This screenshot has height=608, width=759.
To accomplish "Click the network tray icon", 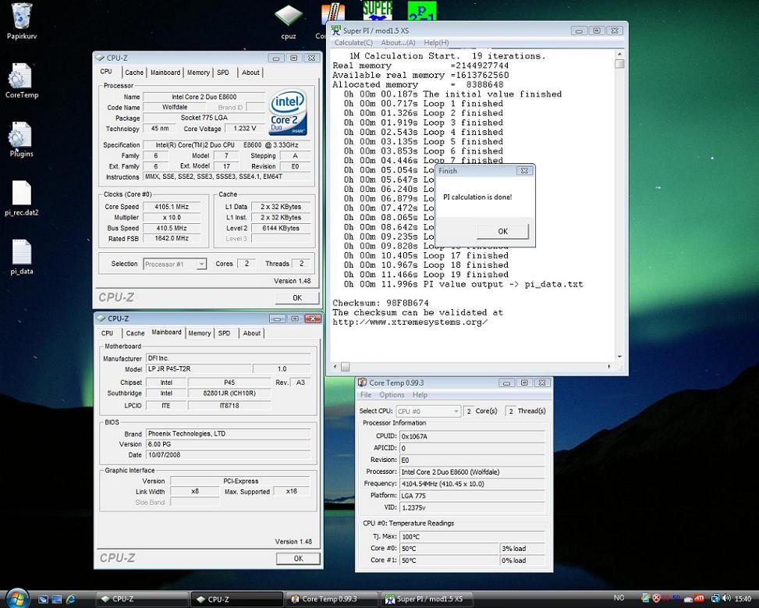I will click(715, 599).
